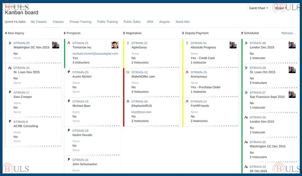The image size is (302, 176).
Task: Click the red A icon on DTRAIN-24
Action: pos(10,68)
